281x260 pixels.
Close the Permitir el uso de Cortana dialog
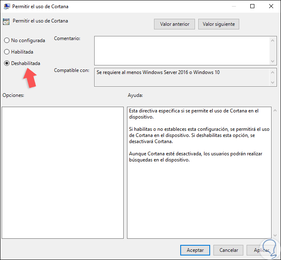[271, 6]
